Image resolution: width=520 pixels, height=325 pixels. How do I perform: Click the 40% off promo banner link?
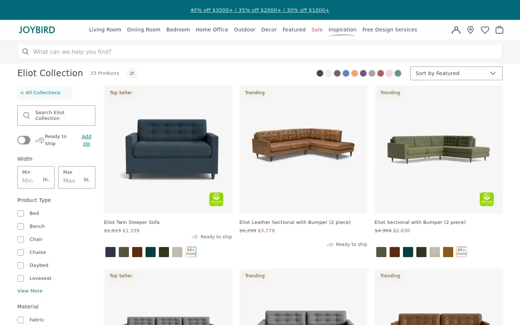point(260,10)
